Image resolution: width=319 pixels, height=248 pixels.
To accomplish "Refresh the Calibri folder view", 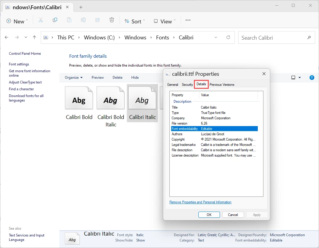I will tap(228, 37).
